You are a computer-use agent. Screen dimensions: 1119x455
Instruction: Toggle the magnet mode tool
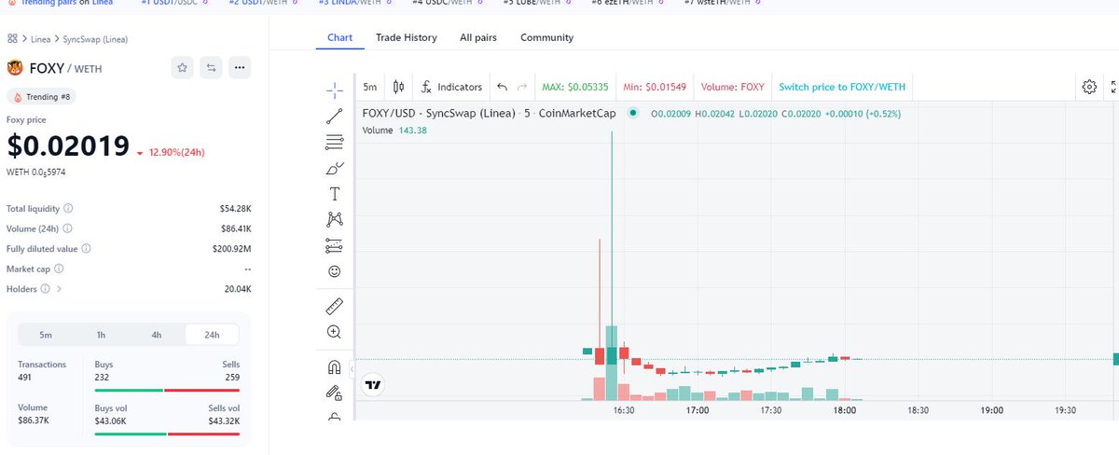click(x=334, y=367)
